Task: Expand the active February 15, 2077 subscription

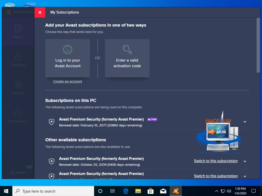Action: click(x=245, y=122)
